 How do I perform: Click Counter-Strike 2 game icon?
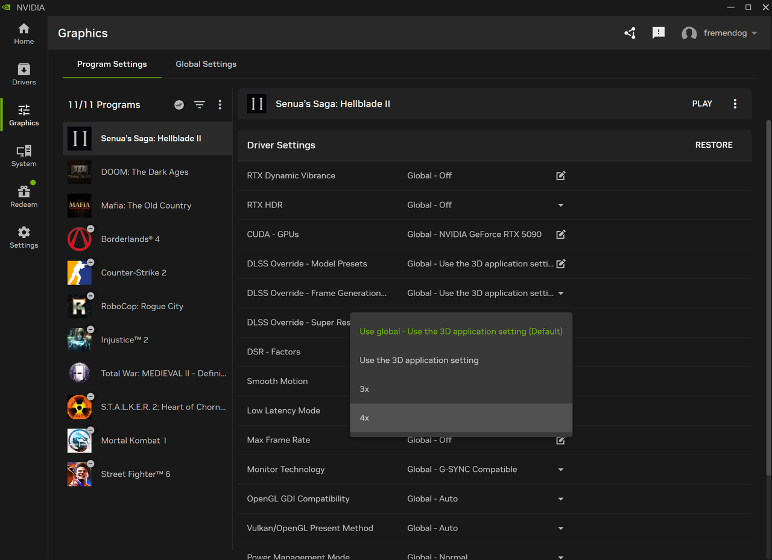click(x=80, y=272)
